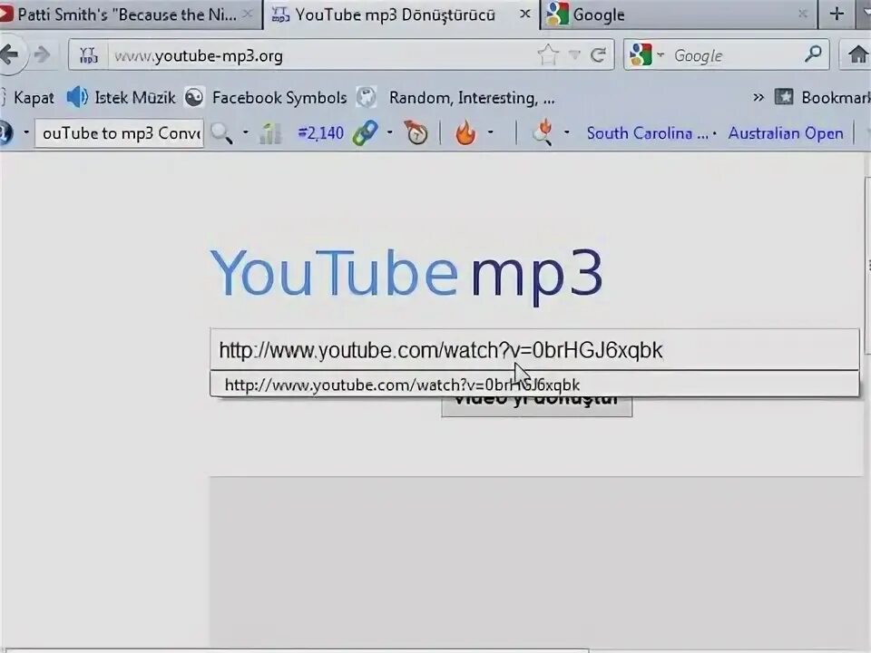This screenshot has width=871, height=653.
Task: Click the Random, Interesting bookmark icon
Action: 367,98
